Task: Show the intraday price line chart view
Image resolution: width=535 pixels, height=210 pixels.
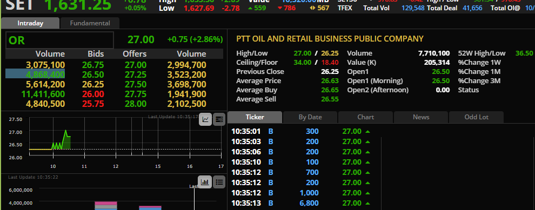Action: [x=205, y=119]
